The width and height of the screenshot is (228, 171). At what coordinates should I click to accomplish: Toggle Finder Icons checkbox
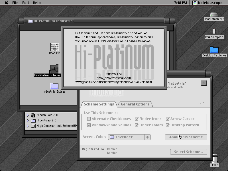point(137,119)
